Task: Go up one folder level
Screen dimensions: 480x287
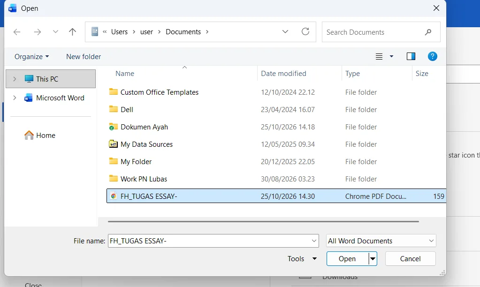Action: click(73, 32)
